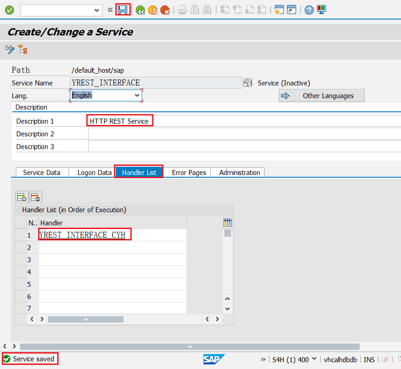Viewport: 401px width, 369px height.
Task: Expand the S4H system info dropdown arrow
Action: (314, 359)
